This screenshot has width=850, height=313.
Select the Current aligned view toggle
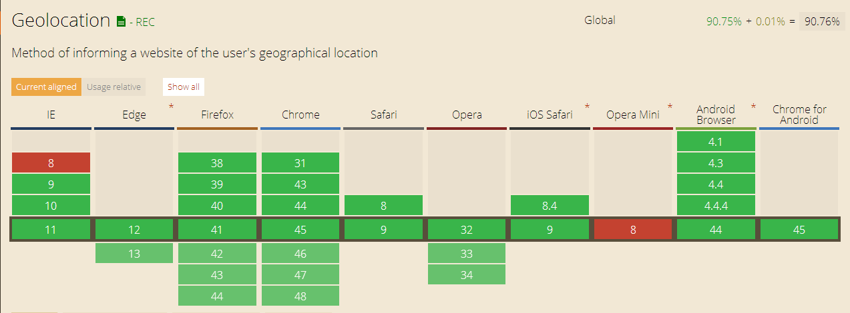tap(46, 87)
